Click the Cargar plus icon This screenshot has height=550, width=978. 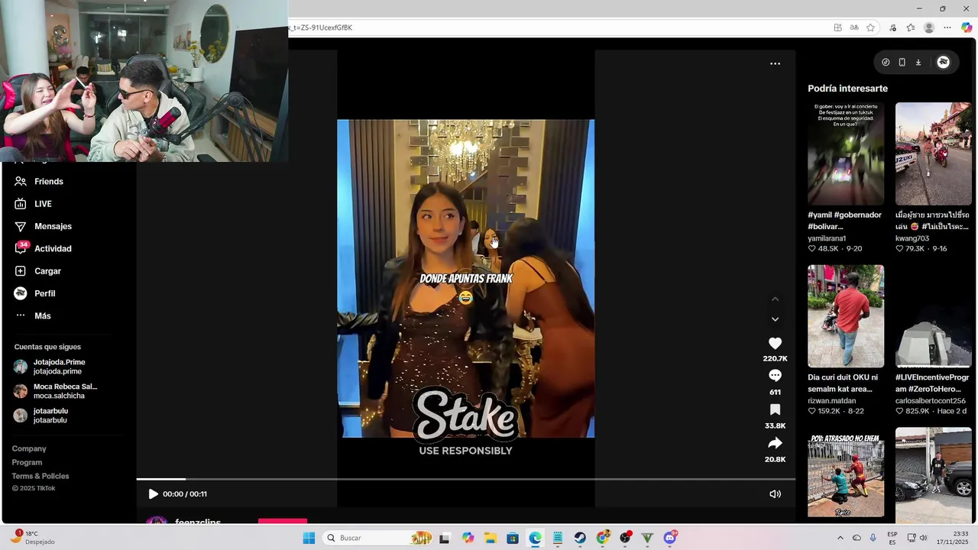(x=21, y=271)
